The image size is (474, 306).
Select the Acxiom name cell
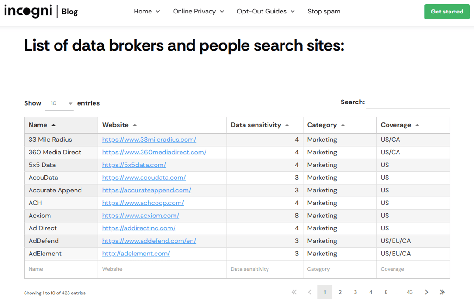tap(61, 216)
